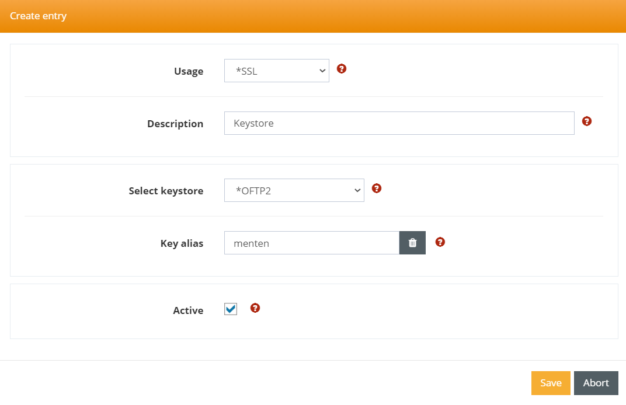Click the 'Usage' field label
Image resolution: width=626 pixels, height=405 pixels.
tap(189, 71)
